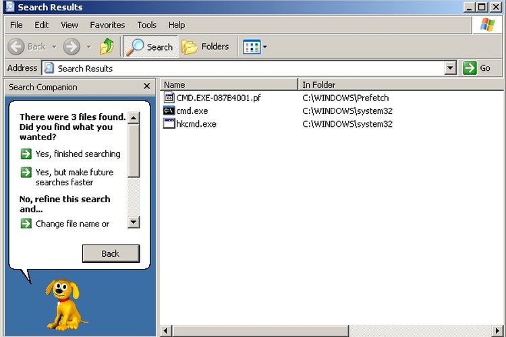Screen dimensions: 506x337
Task: Click the green arrow beside make future searches
Action: click(26, 173)
